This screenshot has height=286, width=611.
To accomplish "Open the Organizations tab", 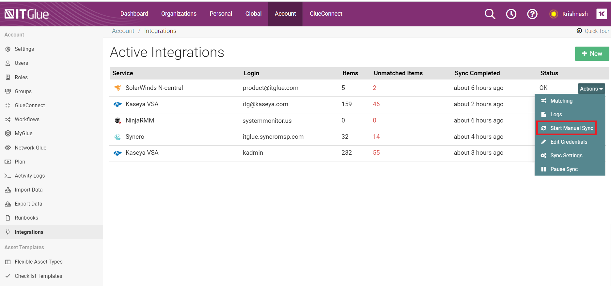I will [x=179, y=14].
